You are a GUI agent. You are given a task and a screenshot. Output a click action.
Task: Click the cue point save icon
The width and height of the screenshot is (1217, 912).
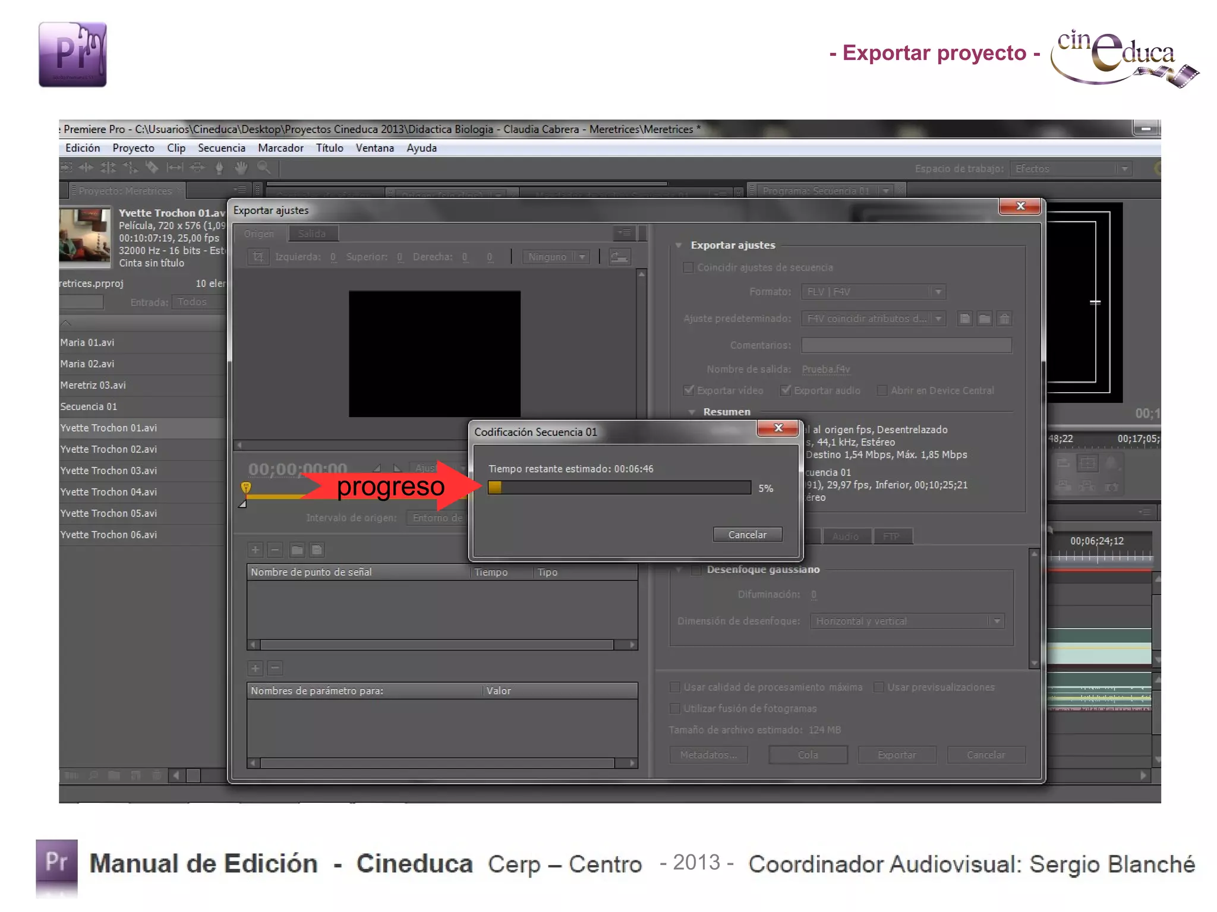(x=317, y=550)
